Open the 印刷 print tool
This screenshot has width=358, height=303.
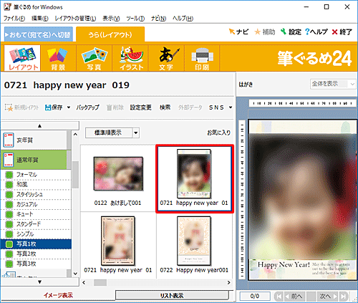(x=202, y=58)
